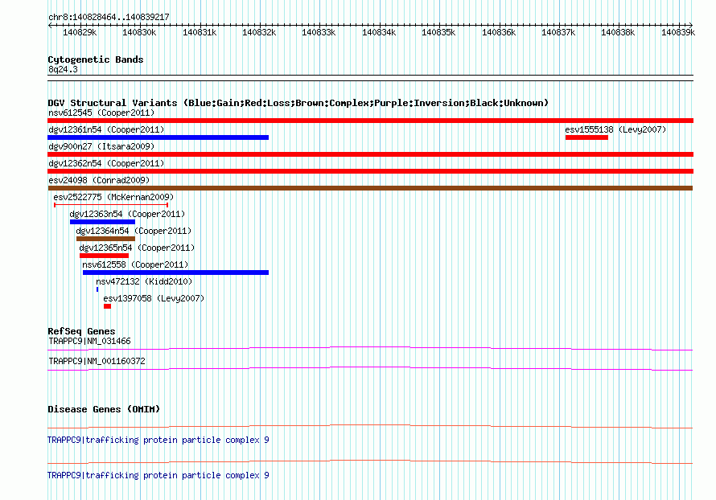Select the 8q24.3 cytogenetic band track
This screenshot has width=716, height=500.
click(370, 78)
